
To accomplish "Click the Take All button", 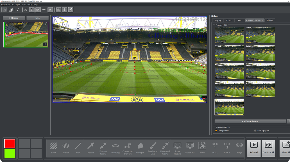I will (254, 148).
